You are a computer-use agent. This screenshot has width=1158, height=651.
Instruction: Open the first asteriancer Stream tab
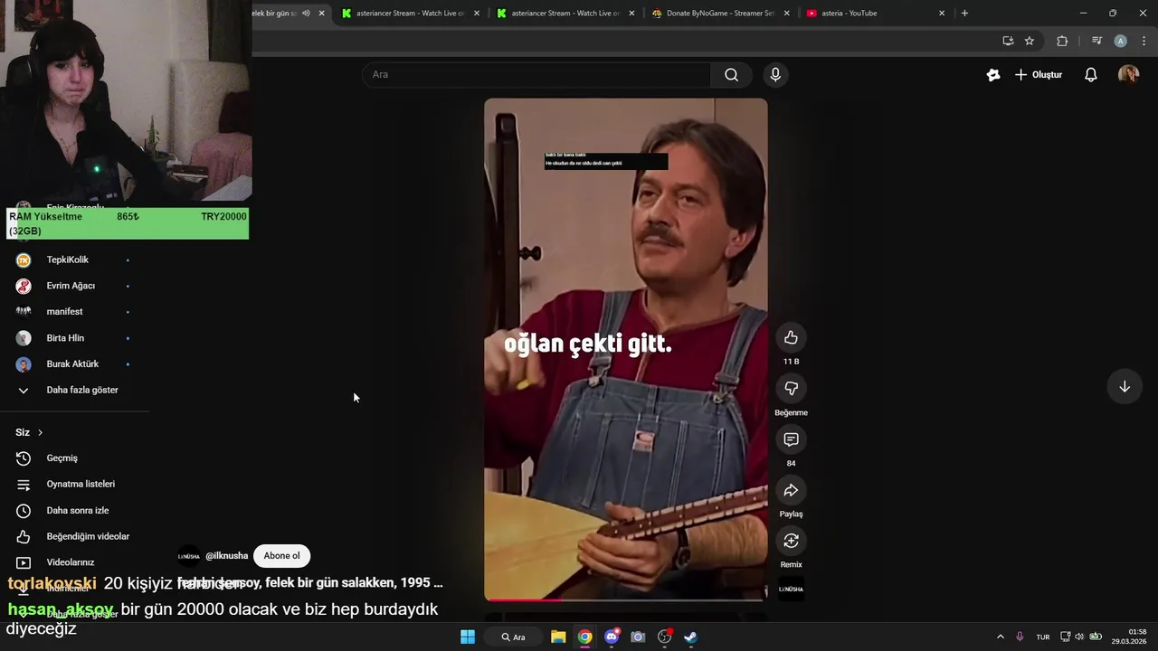pos(410,14)
